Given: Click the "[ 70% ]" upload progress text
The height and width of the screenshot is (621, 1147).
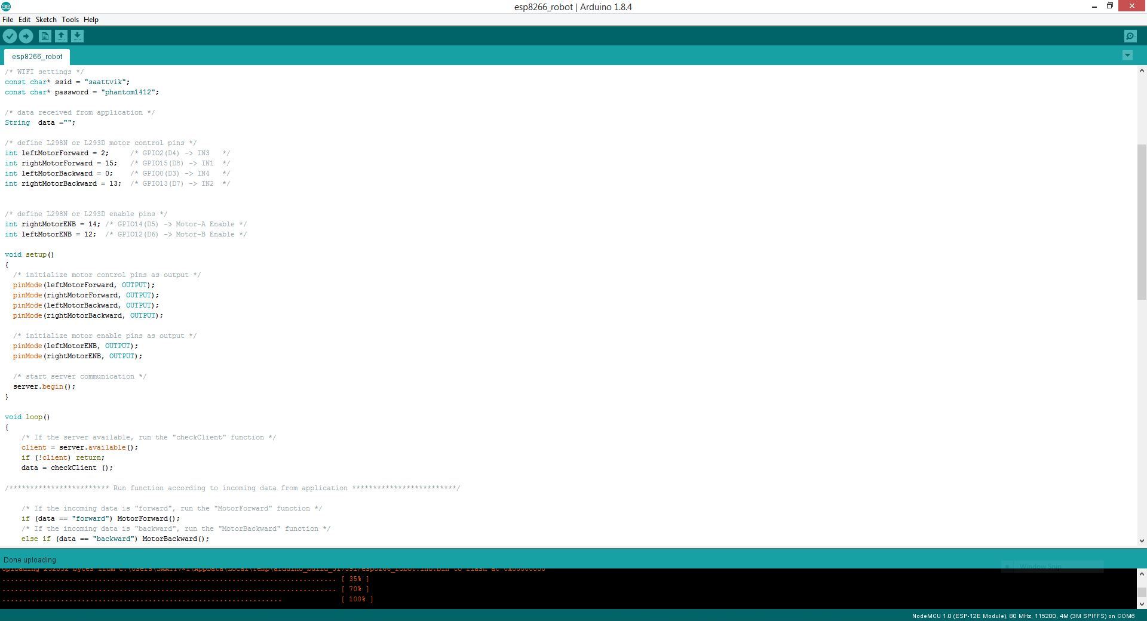Looking at the screenshot, I should [355, 589].
